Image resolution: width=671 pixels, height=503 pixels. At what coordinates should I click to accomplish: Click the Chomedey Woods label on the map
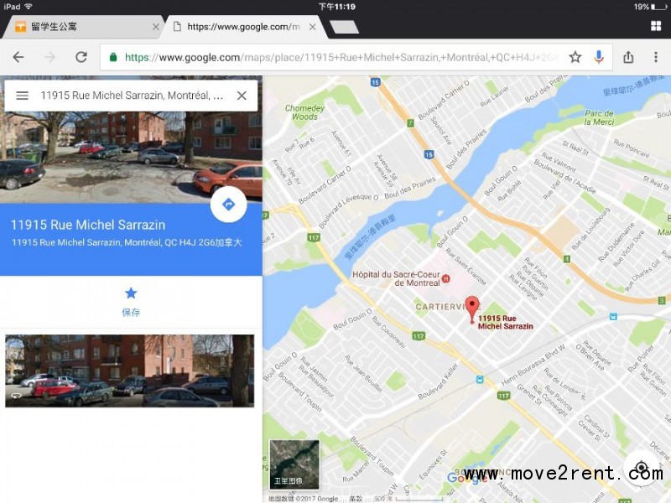[304, 112]
